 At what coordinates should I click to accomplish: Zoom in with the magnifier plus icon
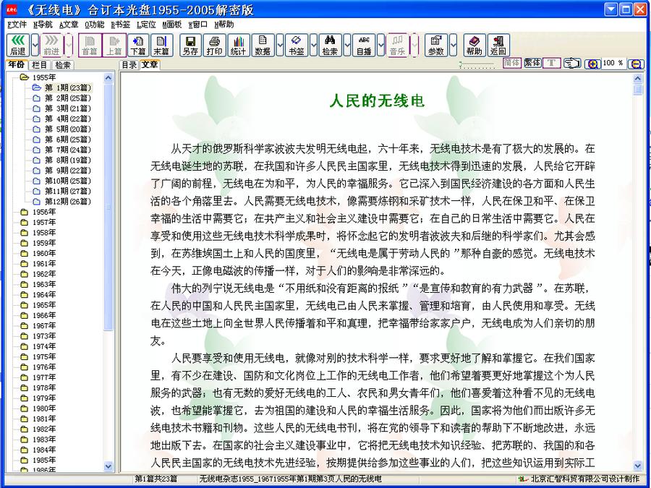[592, 64]
